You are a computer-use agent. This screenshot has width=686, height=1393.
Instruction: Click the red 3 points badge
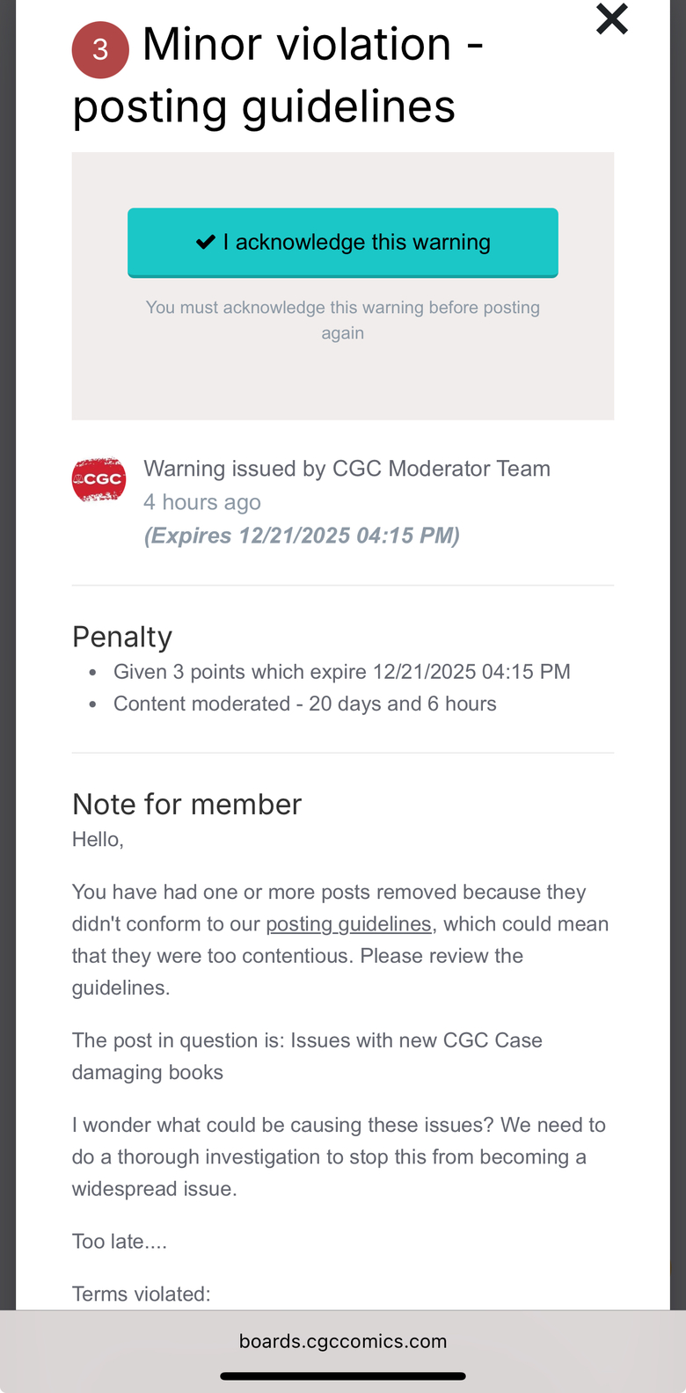tap(100, 49)
